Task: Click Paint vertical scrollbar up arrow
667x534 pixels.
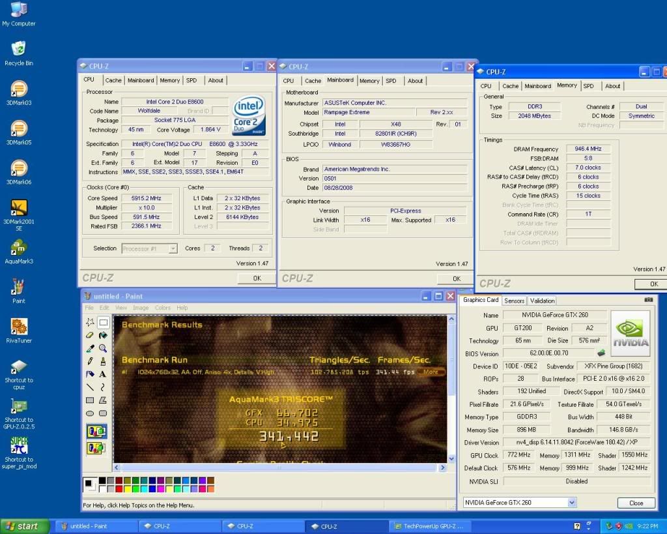Action: (451, 319)
